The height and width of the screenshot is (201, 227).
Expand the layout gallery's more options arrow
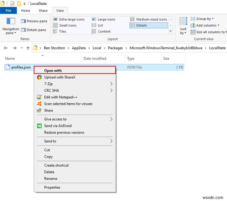[x=171, y=31]
